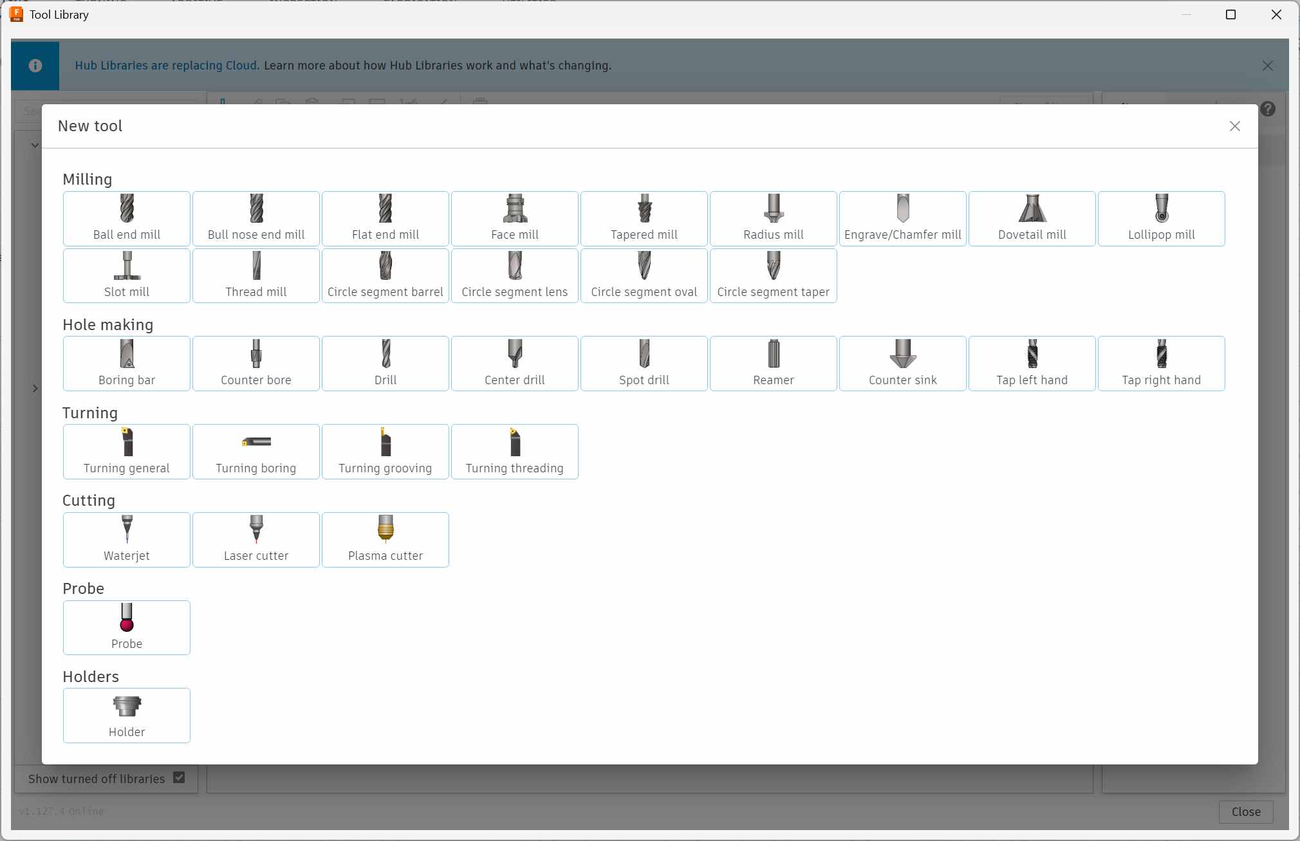Select the Lollipop mill tool
The width and height of the screenshot is (1300, 841).
pos(1162,219)
